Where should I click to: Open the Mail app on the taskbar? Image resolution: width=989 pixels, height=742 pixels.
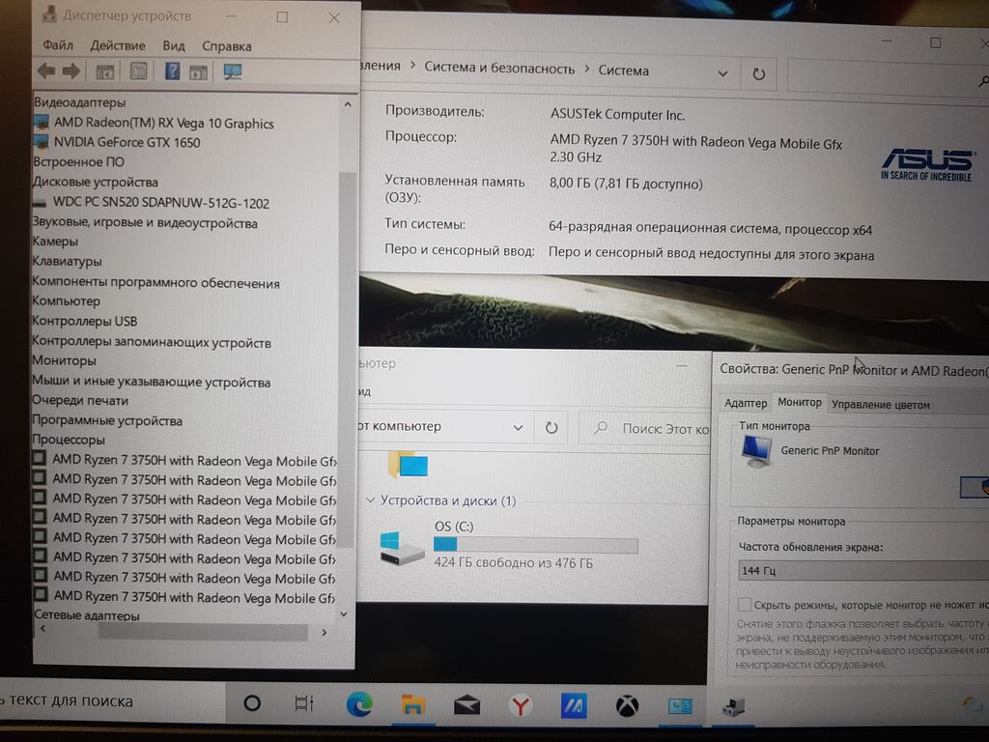(466, 705)
